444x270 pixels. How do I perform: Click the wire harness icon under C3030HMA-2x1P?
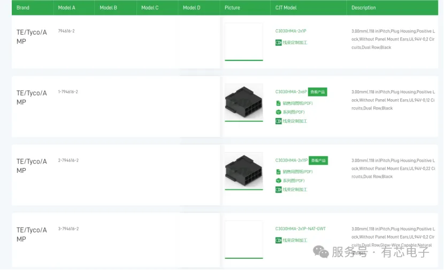(278, 42)
